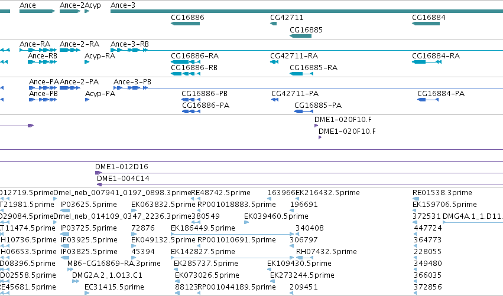Viewport: 503px width, 296px height.
Task: Open the CG16885 gene glyph
Action: pos(301,36)
